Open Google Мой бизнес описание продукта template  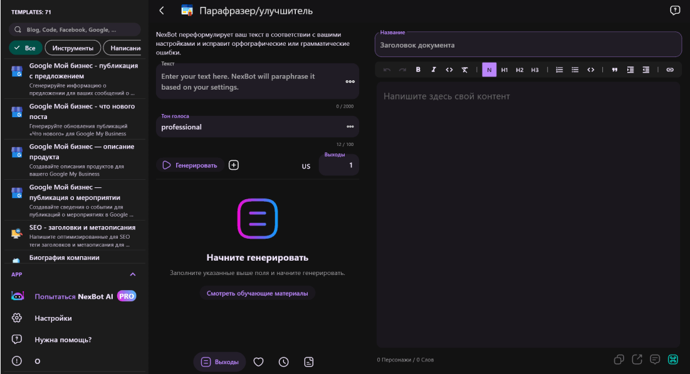75,160
